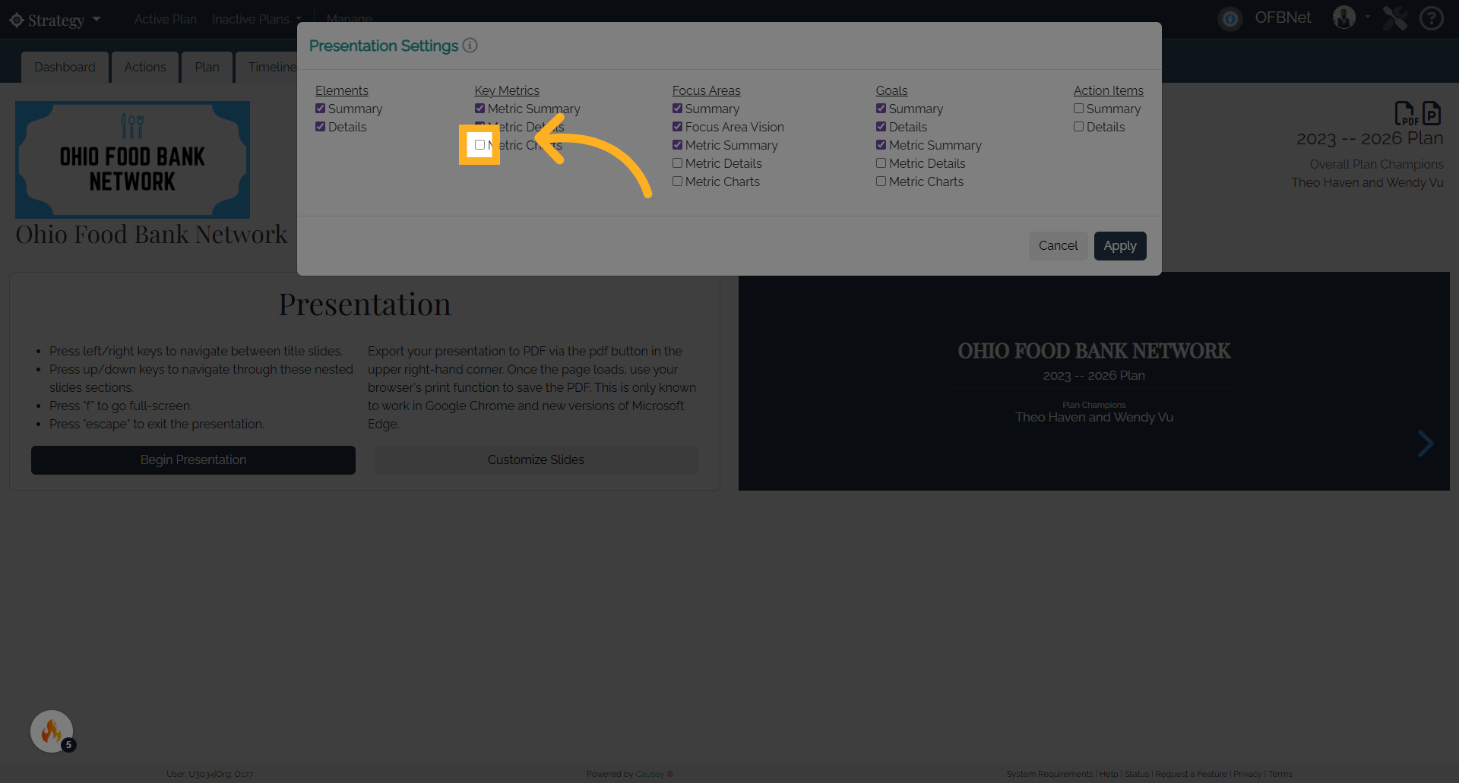This screenshot has width=1459, height=783.
Task: Click the Key Metrics column heading
Action: click(x=507, y=90)
